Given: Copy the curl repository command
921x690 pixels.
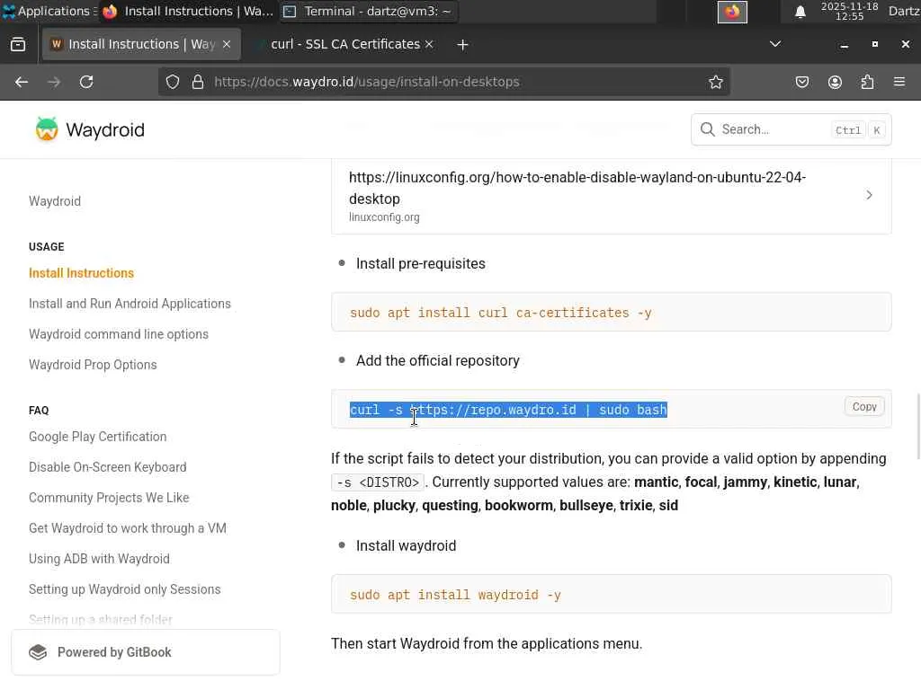Looking at the screenshot, I should tap(864, 407).
